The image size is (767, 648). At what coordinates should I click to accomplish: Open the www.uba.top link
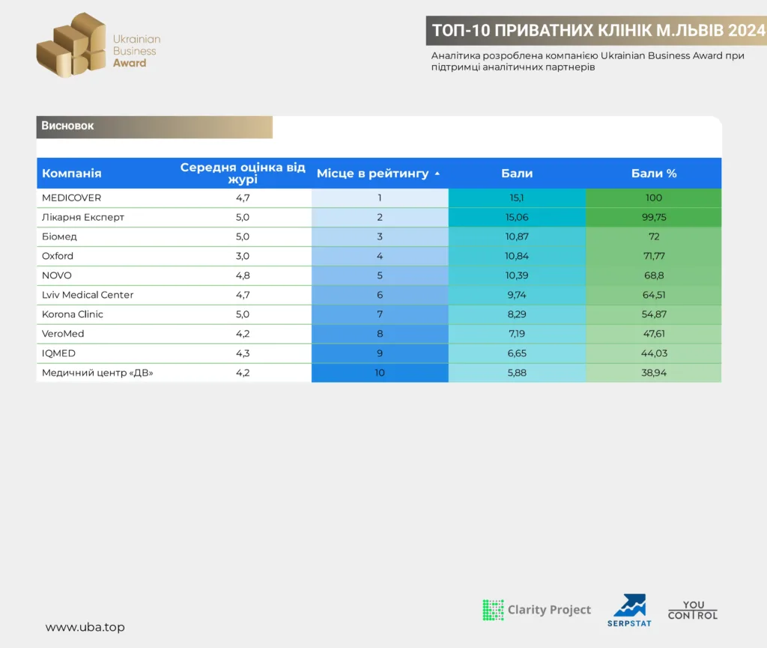pyautogui.click(x=85, y=627)
